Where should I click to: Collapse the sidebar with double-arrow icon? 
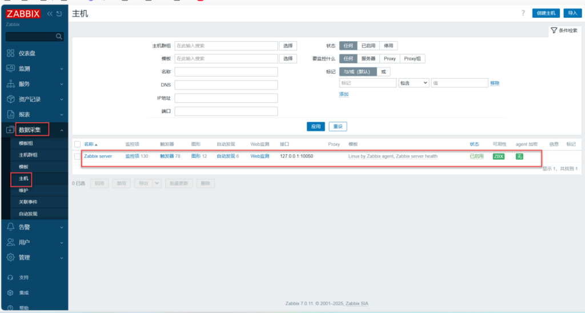pyautogui.click(x=50, y=14)
